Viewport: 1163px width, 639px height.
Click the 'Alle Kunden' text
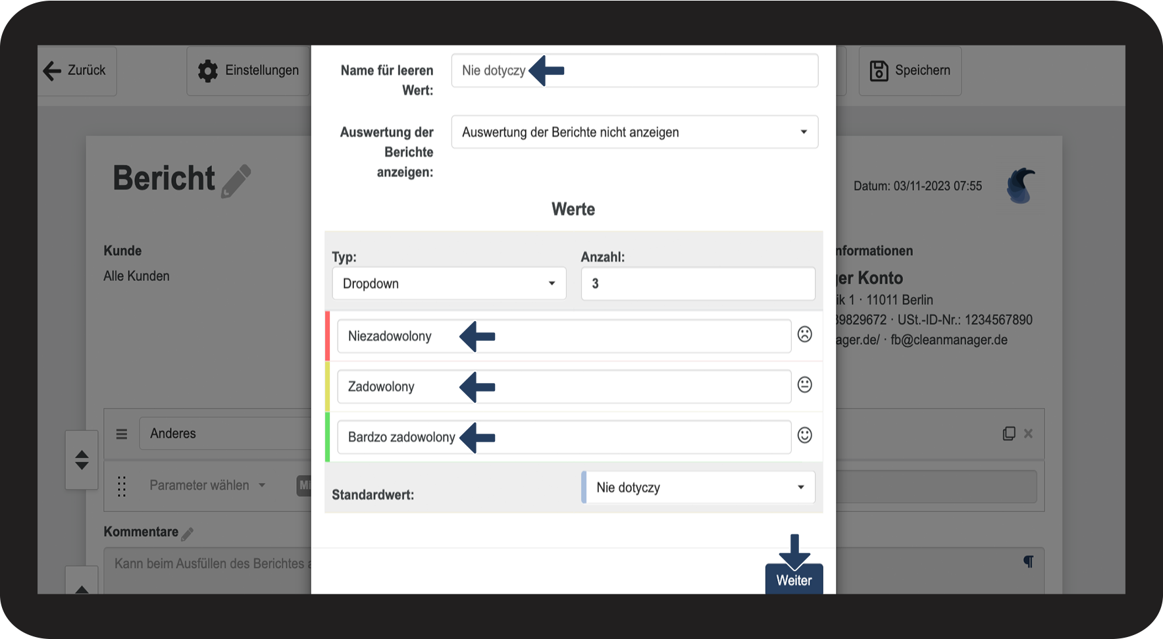pos(136,276)
